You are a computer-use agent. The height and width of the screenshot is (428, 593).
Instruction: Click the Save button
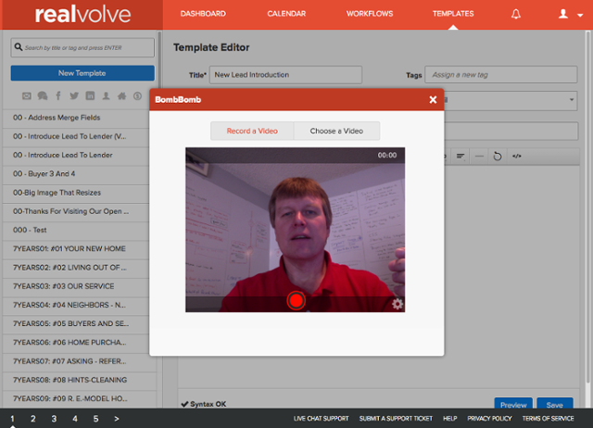pos(555,405)
